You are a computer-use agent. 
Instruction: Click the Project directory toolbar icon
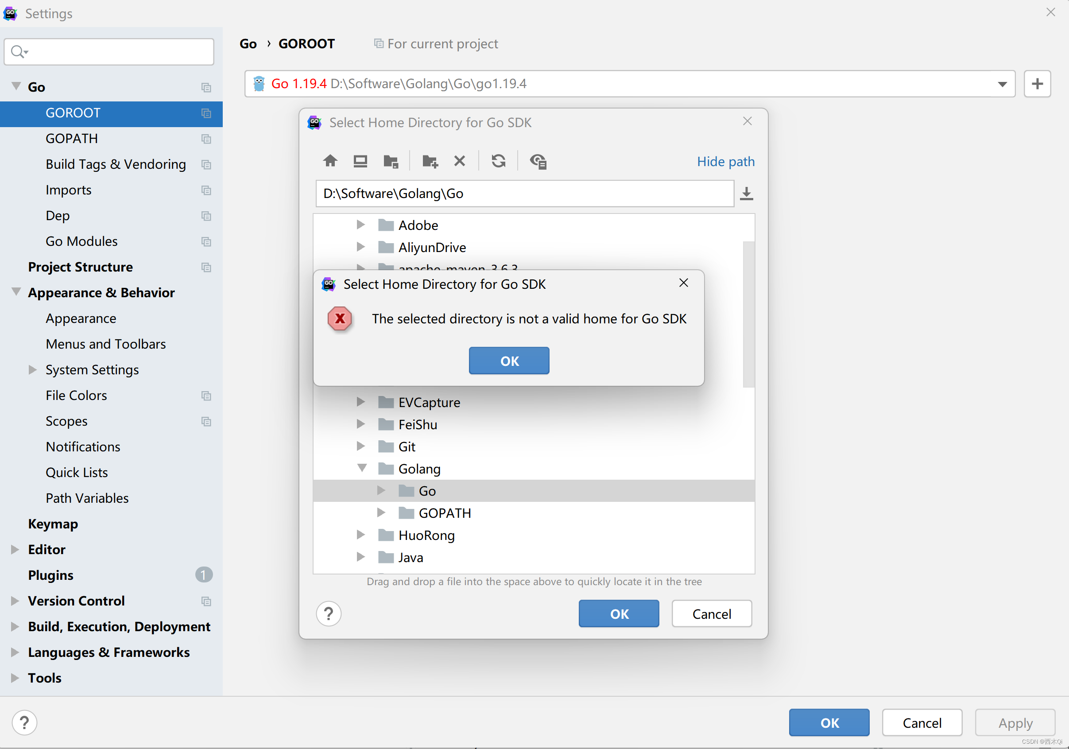[390, 161]
